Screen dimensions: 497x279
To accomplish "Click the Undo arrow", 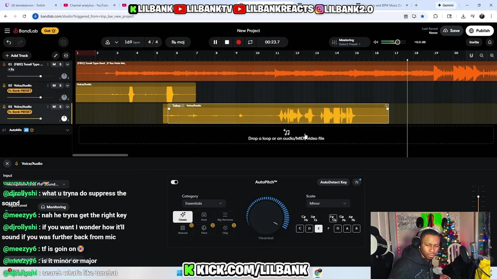I will pos(9,42).
